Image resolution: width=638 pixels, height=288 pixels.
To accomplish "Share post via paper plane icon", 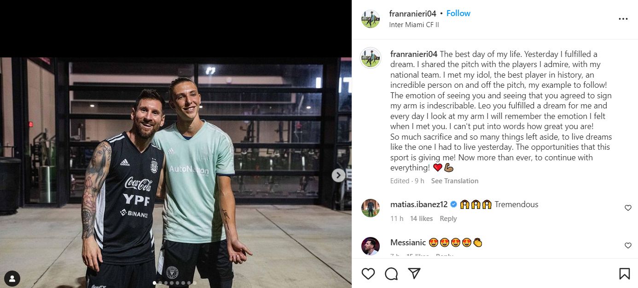I will tap(414, 274).
